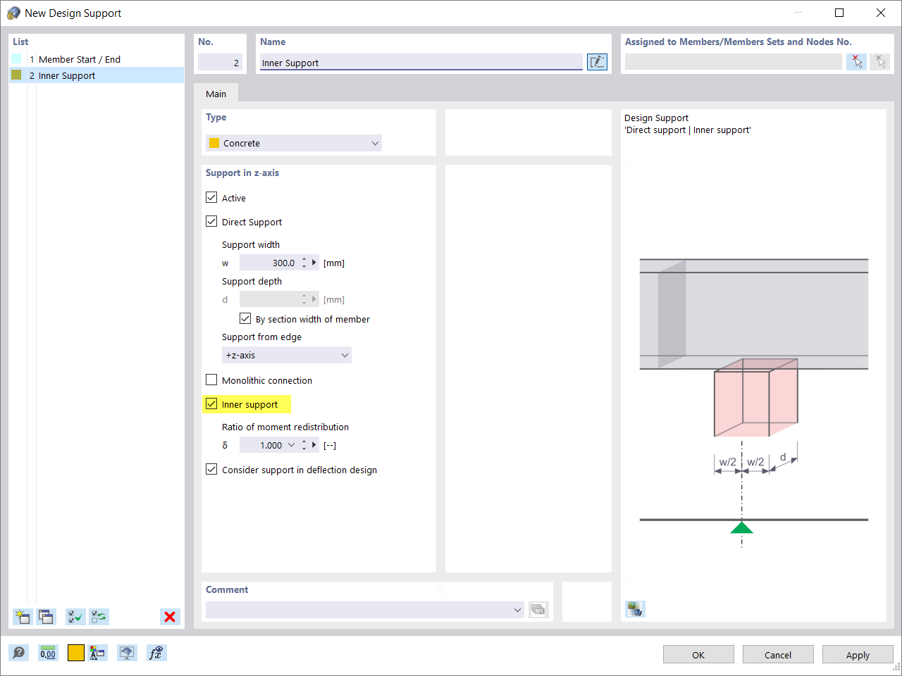
Task: Select Member Start / End in list
Action: tap(80, 59)
